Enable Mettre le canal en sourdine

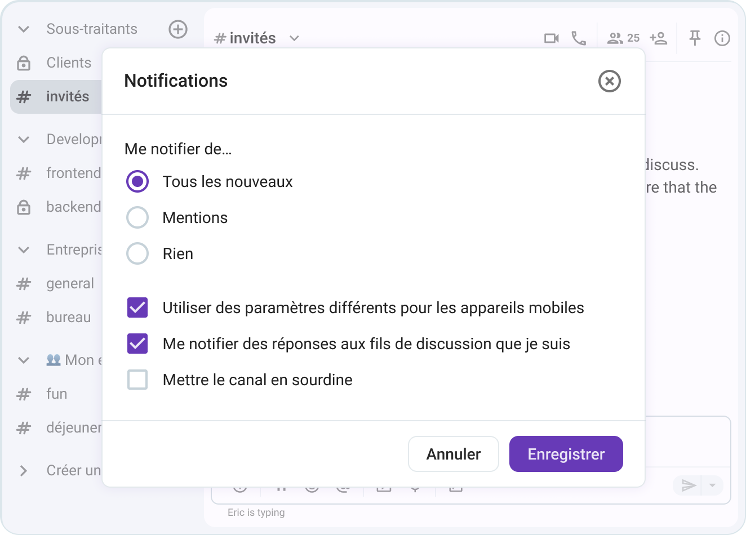tap(137, 380)
